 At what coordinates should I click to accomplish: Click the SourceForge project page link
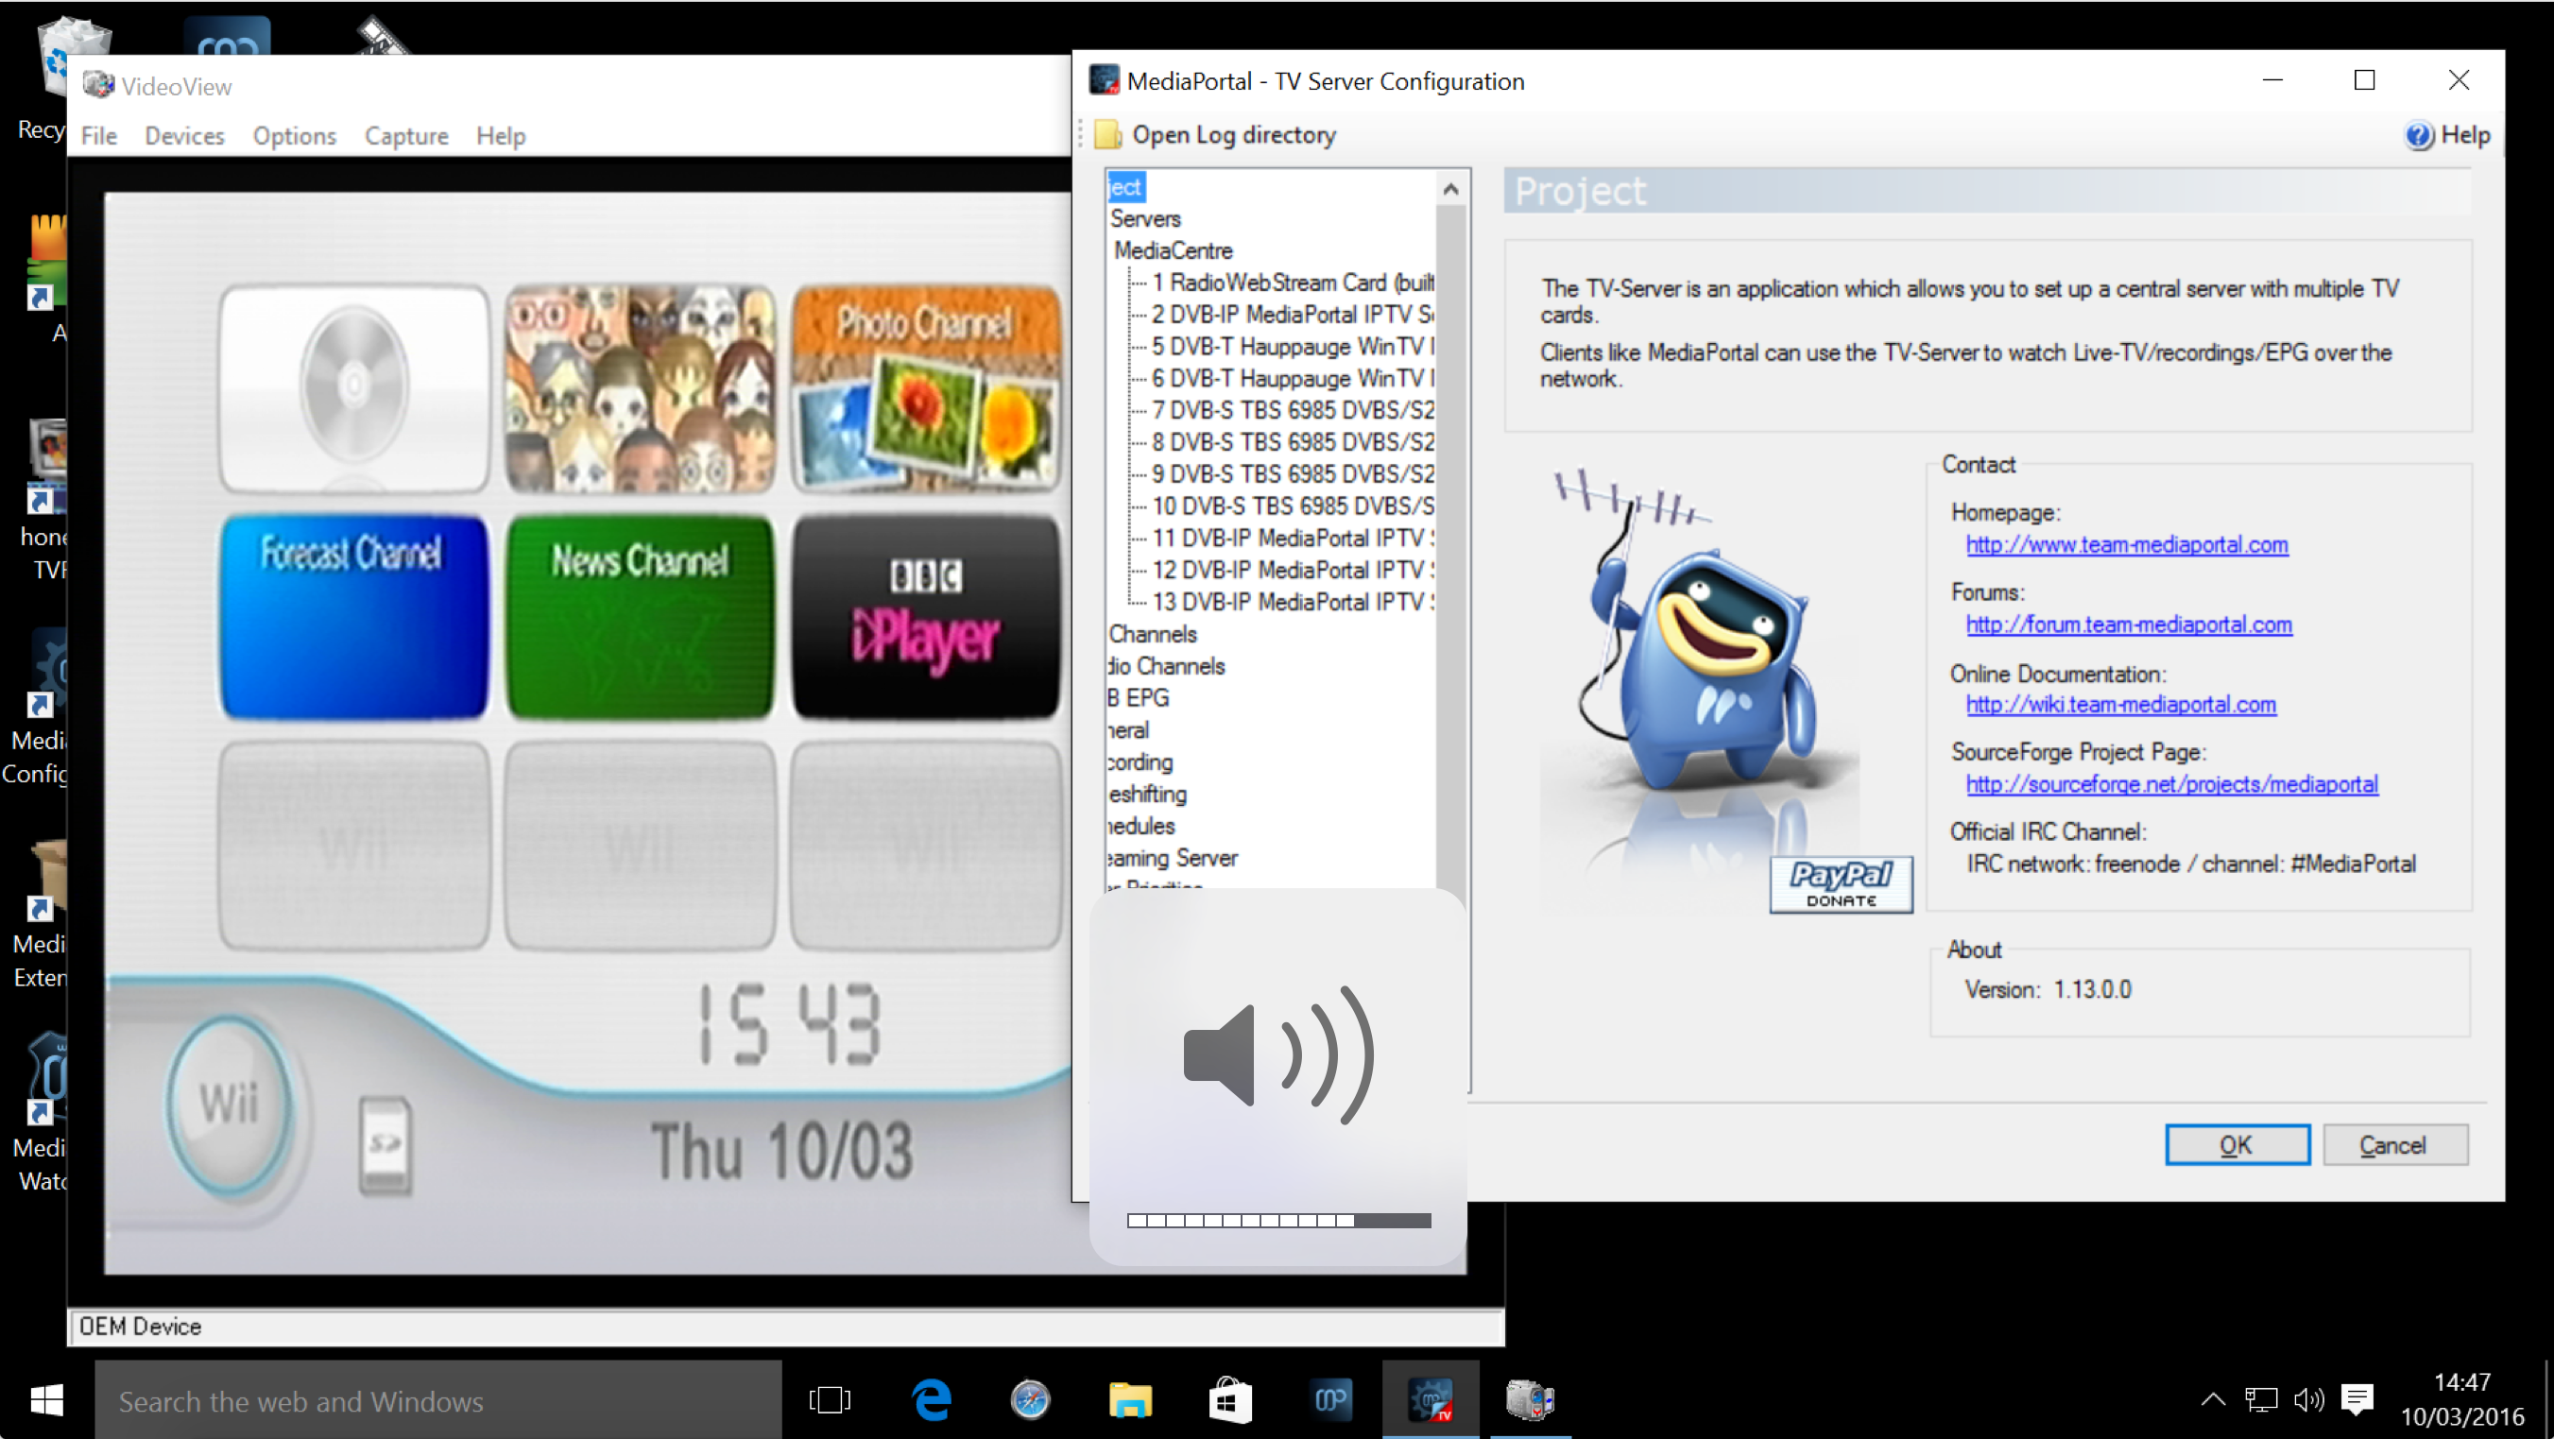(2169, 782)
